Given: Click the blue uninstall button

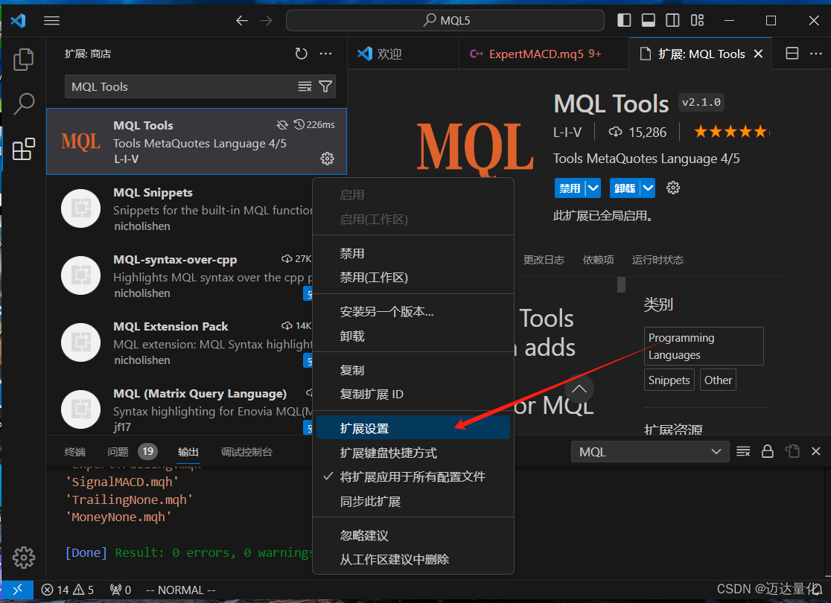Looking at the screenshot, I should [x=625, y=188].
